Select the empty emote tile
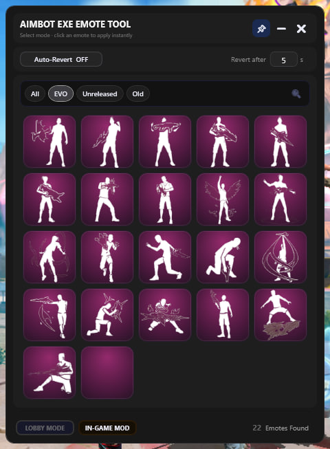This screenshot has height=449, width=330. (x=107, y=373)
